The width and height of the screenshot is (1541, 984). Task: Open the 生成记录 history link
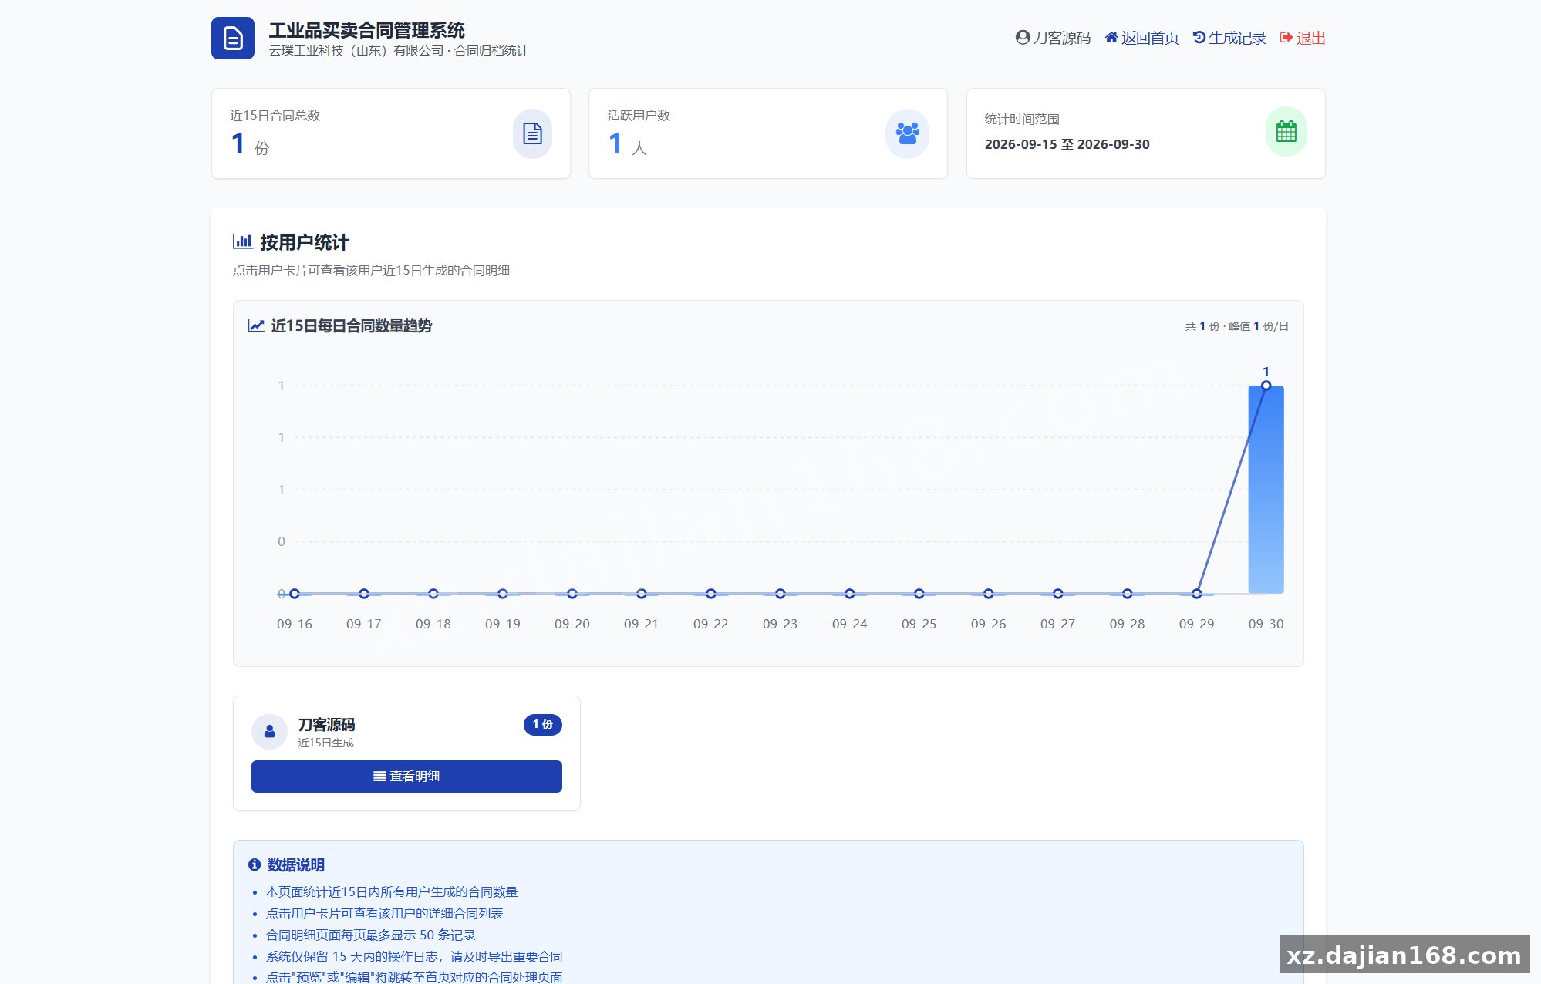click(1229, 38)
